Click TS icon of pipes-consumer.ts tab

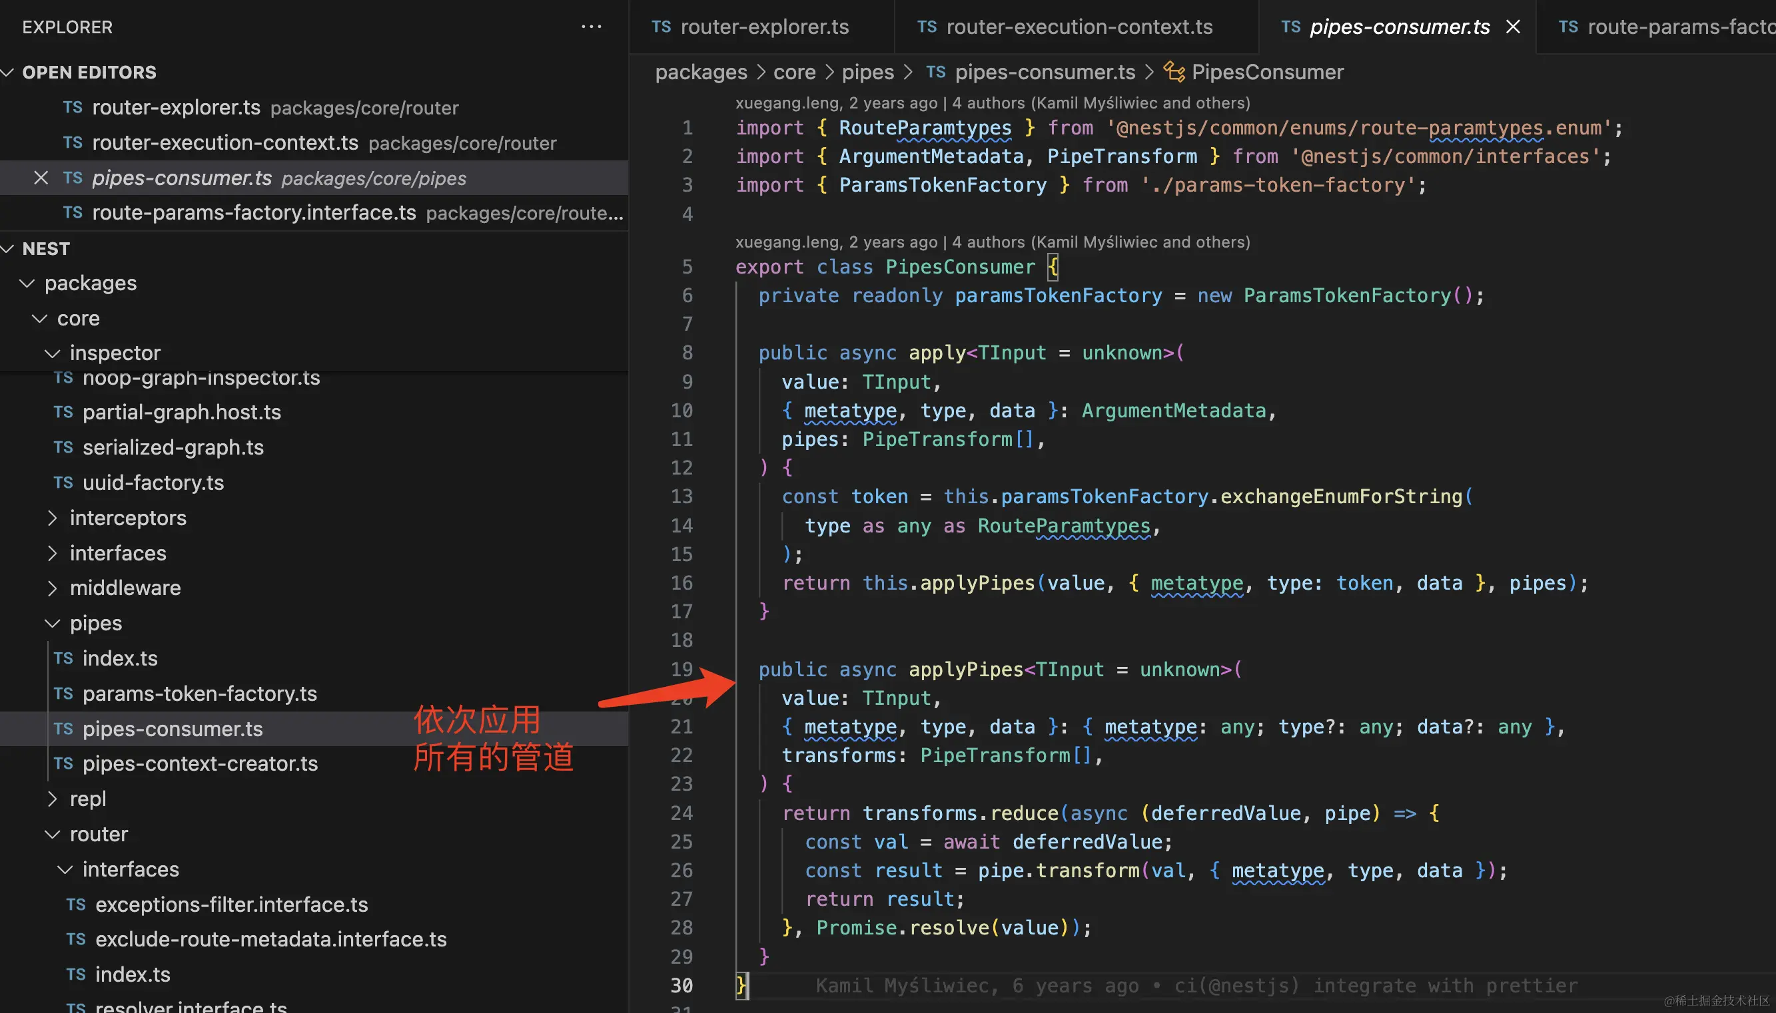(1291, 27)
